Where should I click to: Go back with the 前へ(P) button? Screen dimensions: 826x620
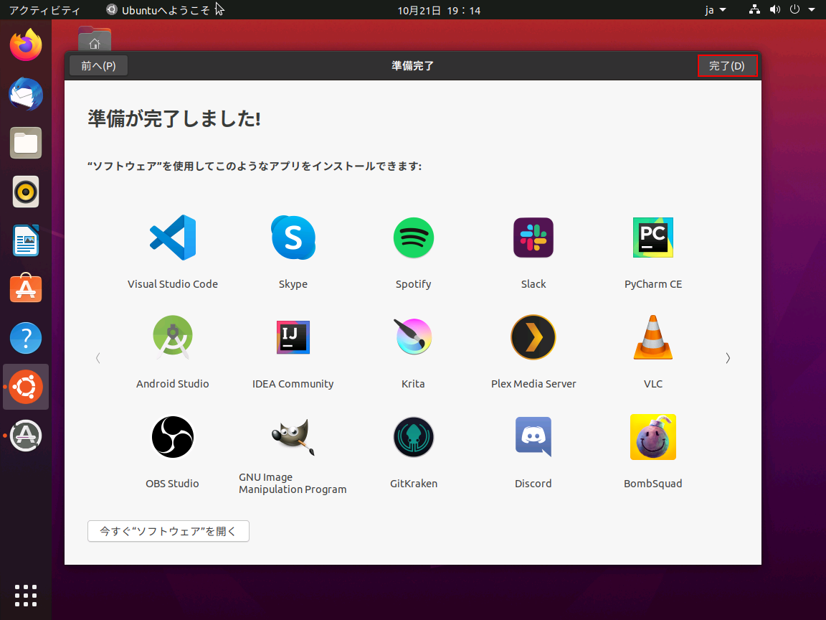pyautogui.click(x=98, y=66)
